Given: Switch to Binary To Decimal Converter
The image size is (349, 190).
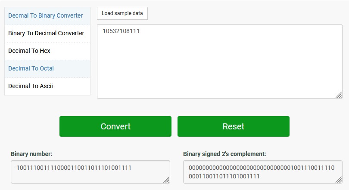Looking at the screenshot, I should click(46, 33).
